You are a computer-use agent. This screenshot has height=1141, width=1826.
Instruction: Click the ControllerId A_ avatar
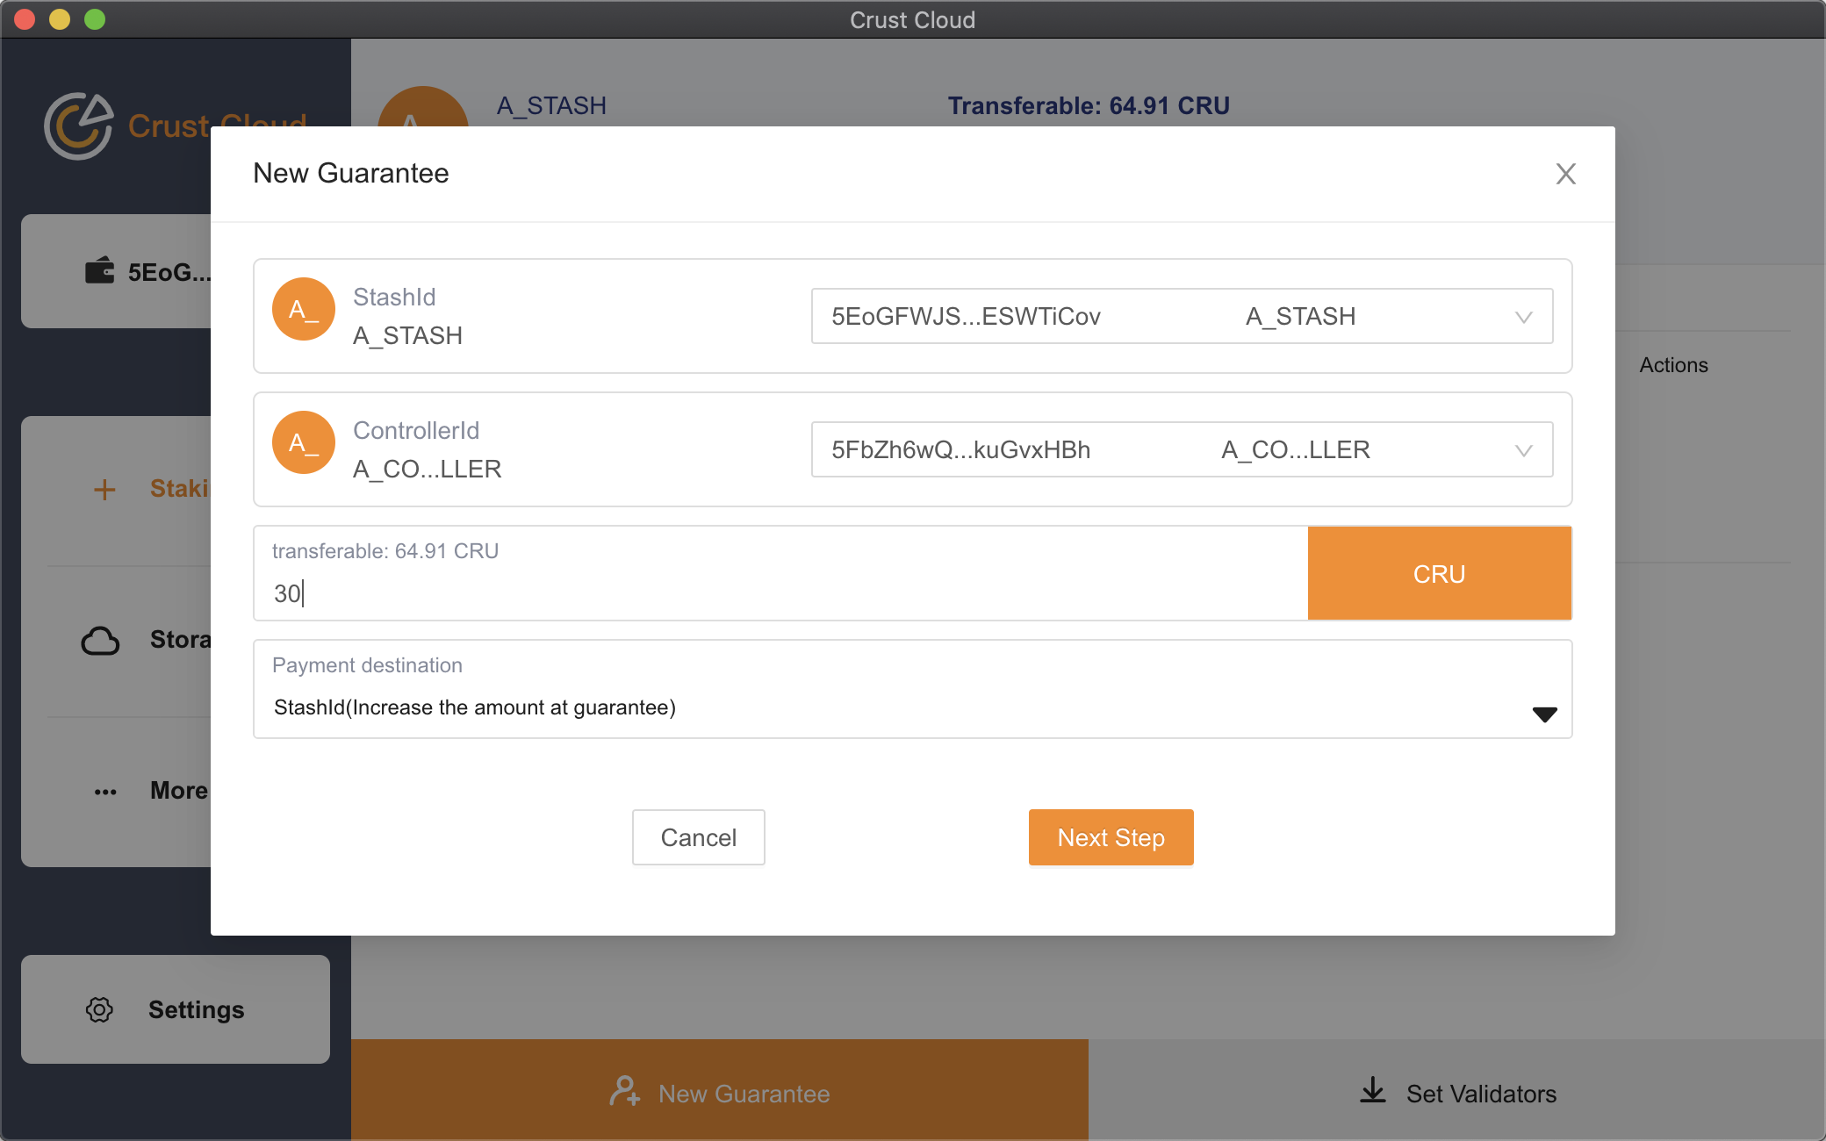[304, 443]
